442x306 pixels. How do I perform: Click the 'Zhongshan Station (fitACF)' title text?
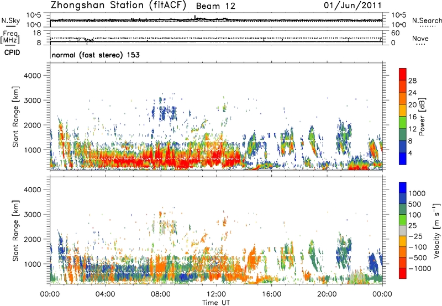(118, 5)
